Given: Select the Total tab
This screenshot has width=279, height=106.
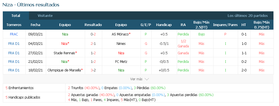Looking at the screenshot, I should 16,16.
